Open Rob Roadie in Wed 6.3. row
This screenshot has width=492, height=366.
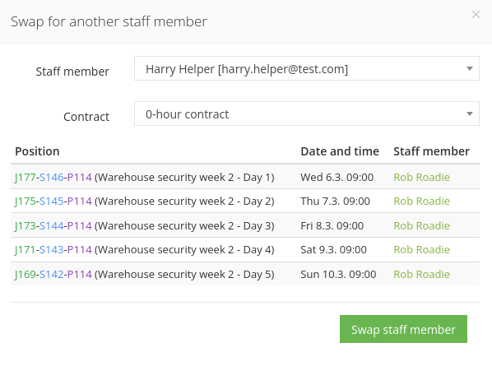click(x=422, y=177)
